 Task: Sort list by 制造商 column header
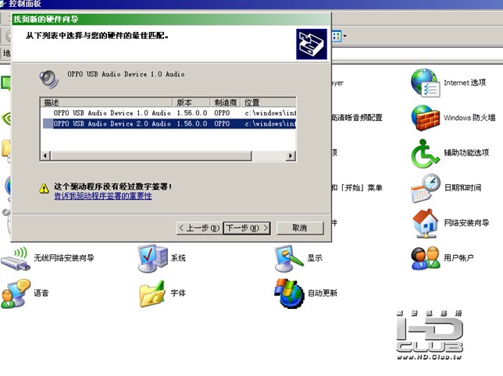click(x=226, y=102)
